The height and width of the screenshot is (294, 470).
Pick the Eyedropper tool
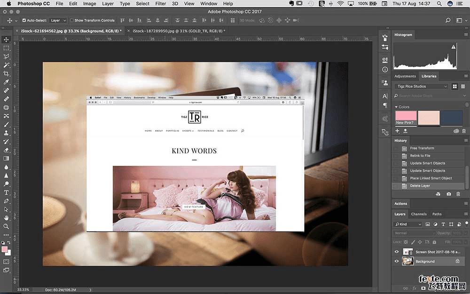click(x=7, y=82)
